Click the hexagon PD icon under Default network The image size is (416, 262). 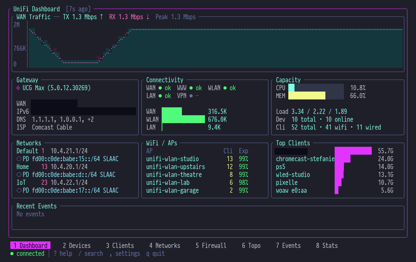[x=19, y=159]
